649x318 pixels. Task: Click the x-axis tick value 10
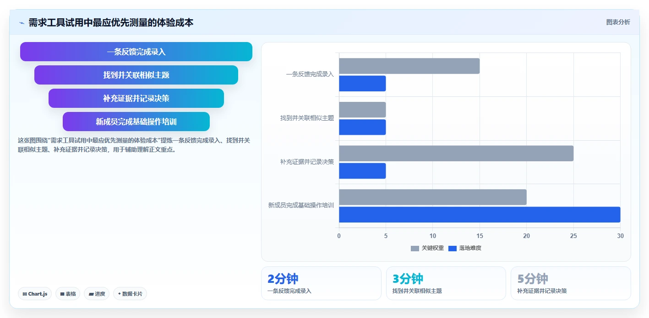pos(433,236)
